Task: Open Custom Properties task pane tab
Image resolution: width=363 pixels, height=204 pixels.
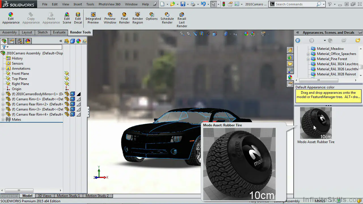Action: click(290, 84)
